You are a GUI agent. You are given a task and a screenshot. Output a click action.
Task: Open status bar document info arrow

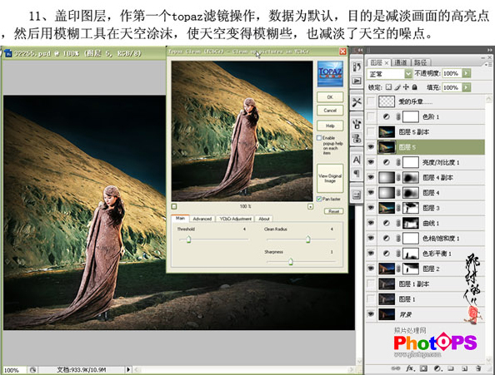(x=128, y=370)
